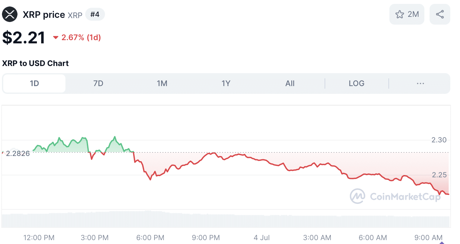Toggle LOG scale on the chart
The image size is (460, 244).
point(356,83)
